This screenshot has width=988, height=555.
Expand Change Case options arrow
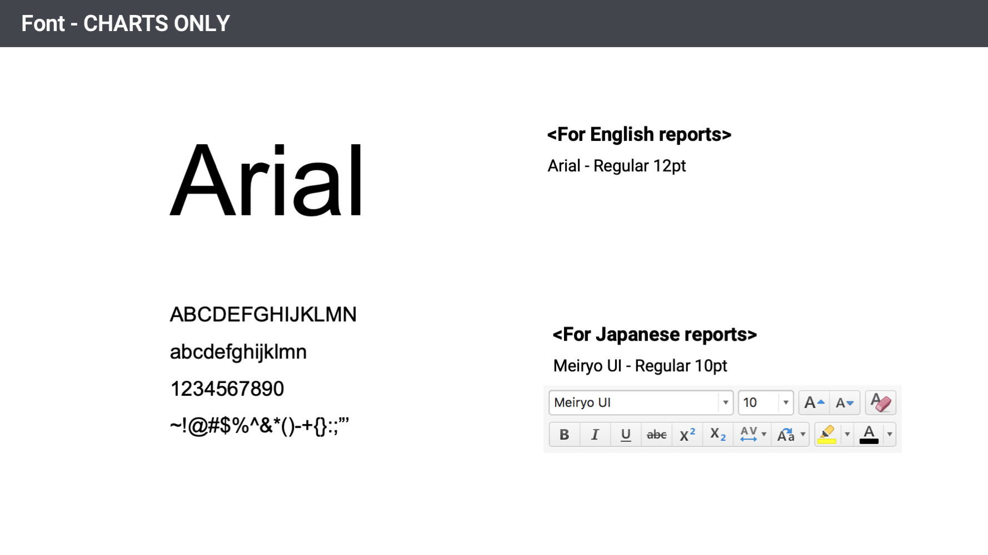pyautogui.click(x=802, y=435)
